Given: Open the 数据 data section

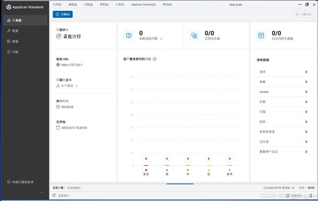Looking at the screenshot, I should (25, 41).
